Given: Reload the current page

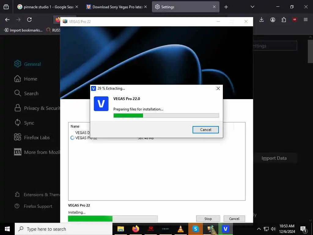Looking at the screenshot, I should [x=29, y=20].
